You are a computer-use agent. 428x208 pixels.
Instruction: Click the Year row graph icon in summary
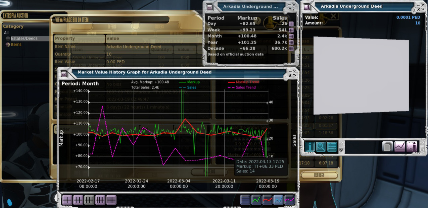(291, 43)
